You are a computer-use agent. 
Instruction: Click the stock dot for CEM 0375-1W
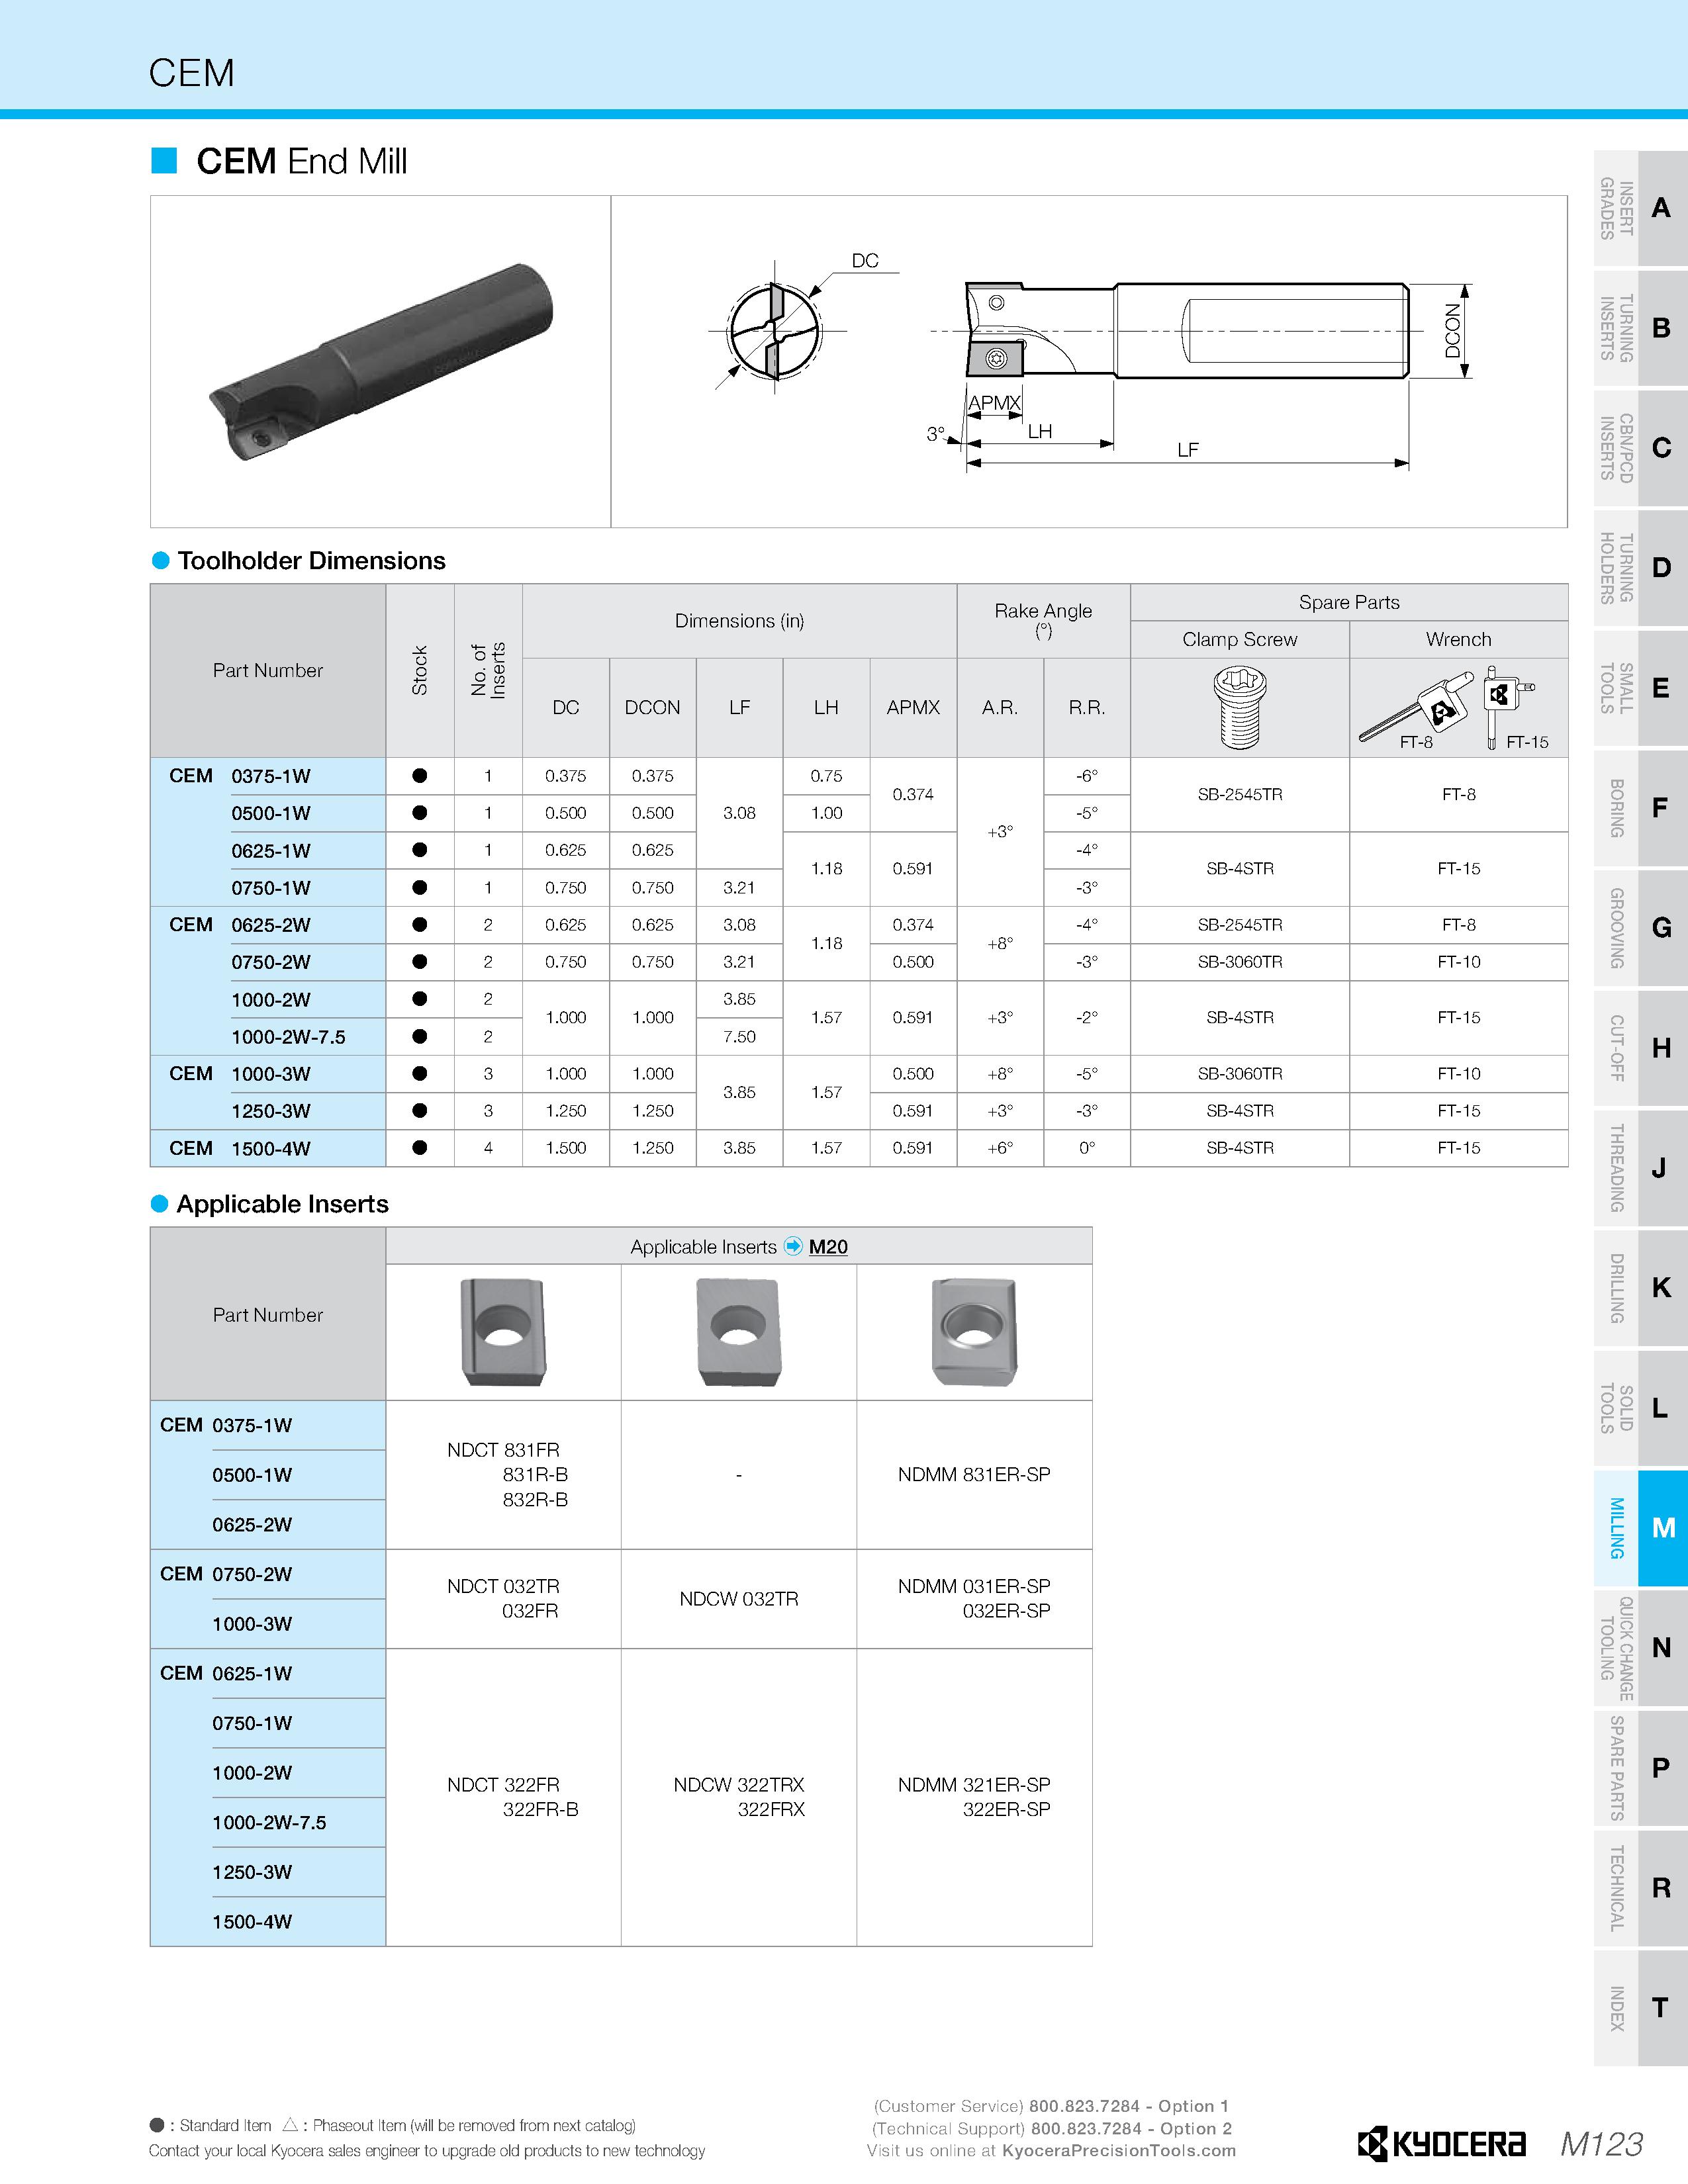(x=420, y=775)
